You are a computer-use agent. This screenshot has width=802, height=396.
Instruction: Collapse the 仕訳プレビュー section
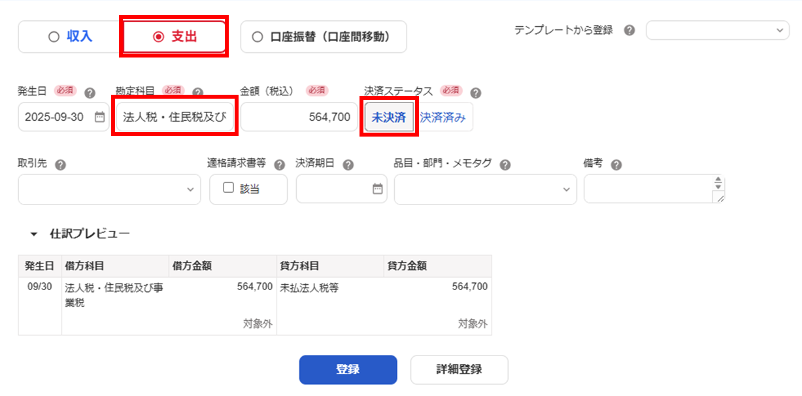[x=34, y=234]
